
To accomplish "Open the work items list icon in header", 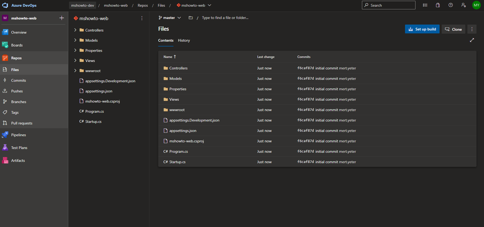I will 425,5.
